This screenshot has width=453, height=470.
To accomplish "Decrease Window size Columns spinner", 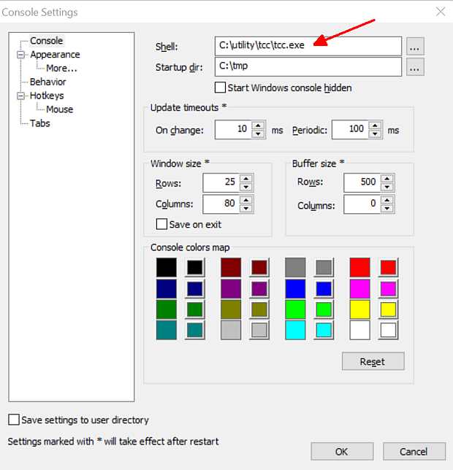I will point(246,209).
